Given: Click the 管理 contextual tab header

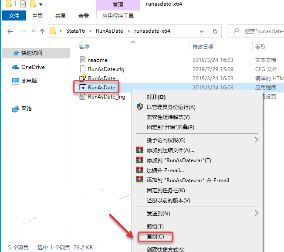Looking at the screenshot, I should [x=118, y=4].
